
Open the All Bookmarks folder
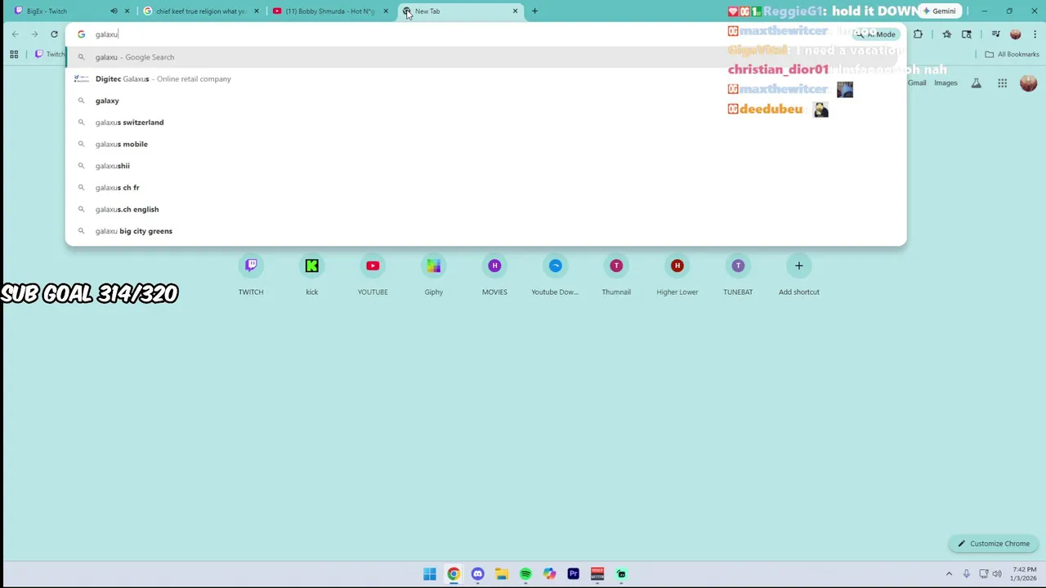point(1012,54)
